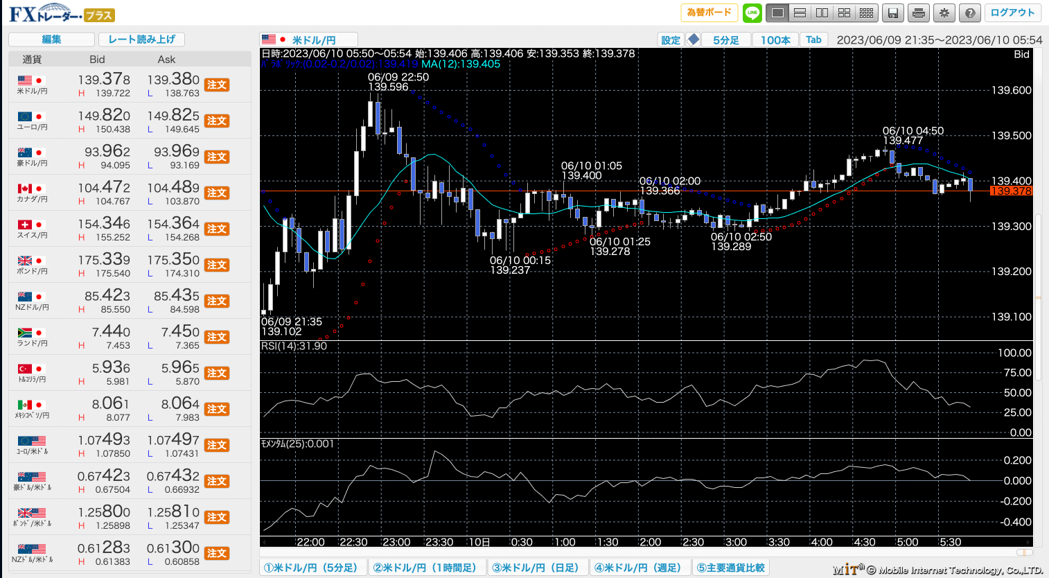This screenshot has height=578, width=1049.
Task: Open the 米ドル/円 currency pair selector
Action: 309,40
